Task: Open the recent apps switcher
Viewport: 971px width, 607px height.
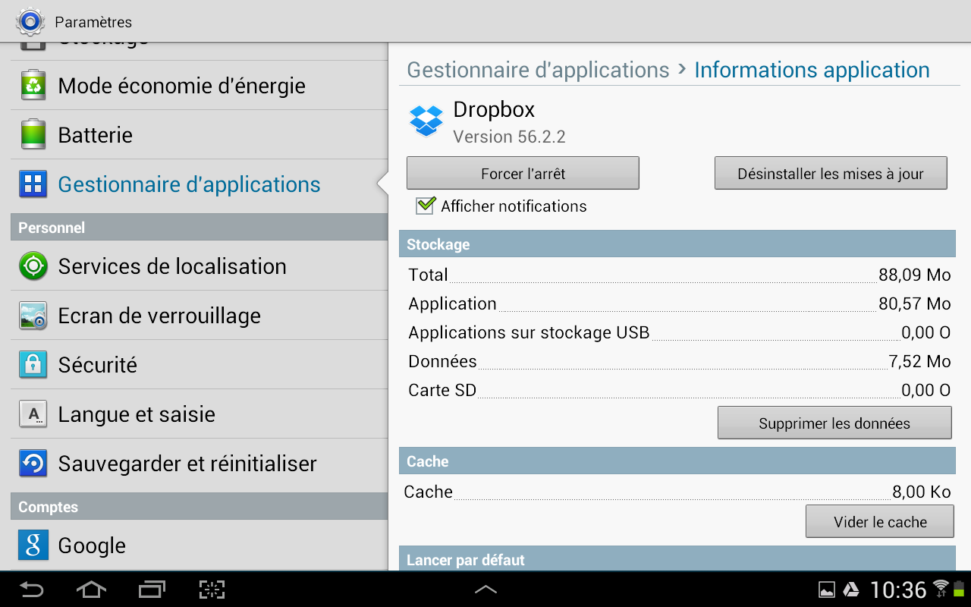Action: coord(152,589)
